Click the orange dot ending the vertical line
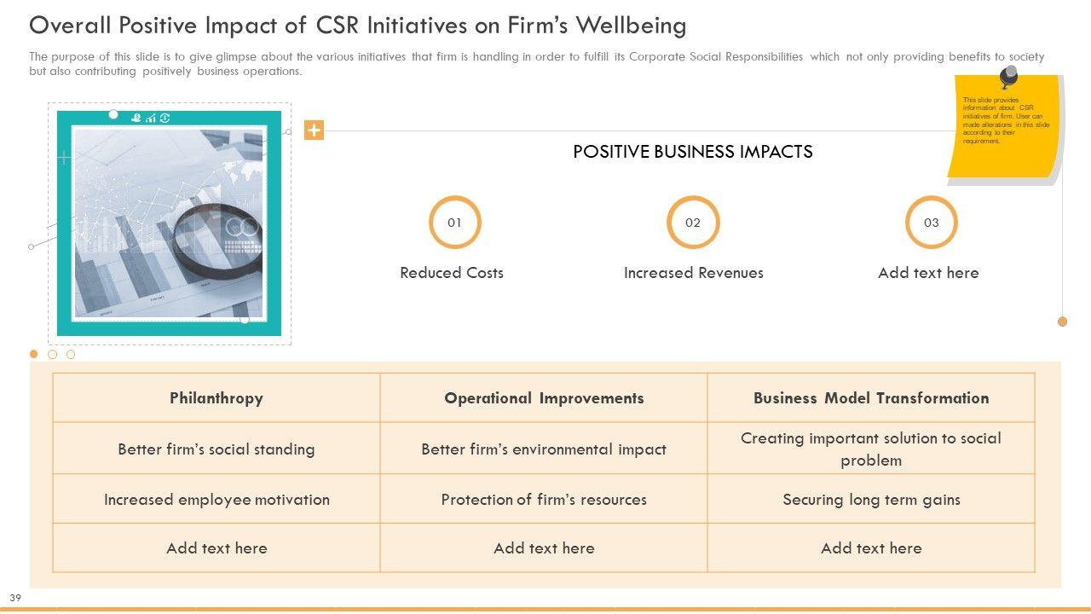 (1062, 321)
